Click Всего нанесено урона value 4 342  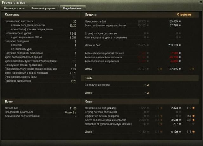(x=73, y=33)
